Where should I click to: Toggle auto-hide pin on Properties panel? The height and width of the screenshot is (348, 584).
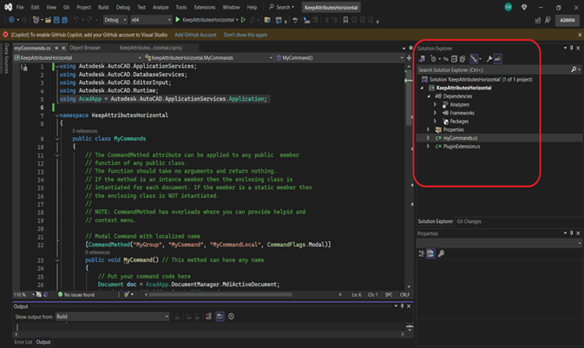pyautogui.click(x=571, y=233)
